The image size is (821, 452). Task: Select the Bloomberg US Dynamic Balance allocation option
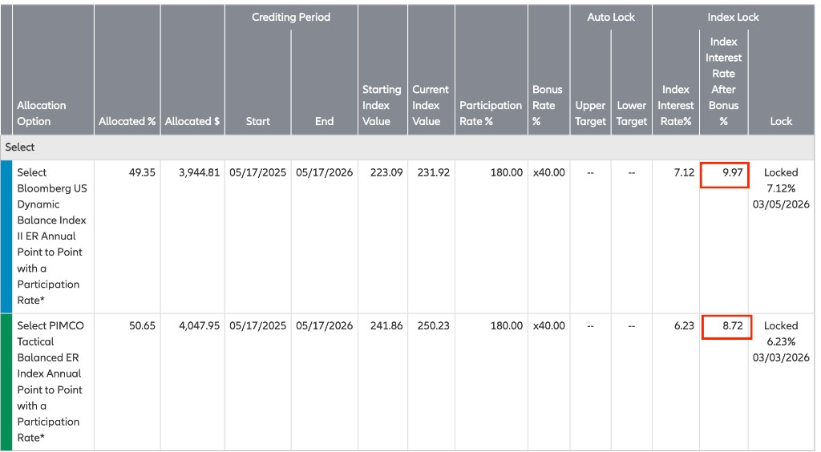(x=52, y=236)
